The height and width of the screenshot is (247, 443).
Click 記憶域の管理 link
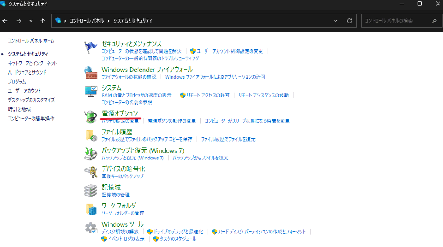[115, 195]
